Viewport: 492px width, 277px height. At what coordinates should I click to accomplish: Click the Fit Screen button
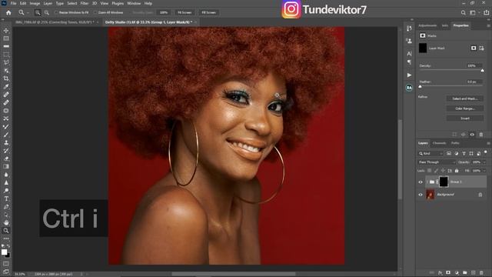[x=184, y=12]
